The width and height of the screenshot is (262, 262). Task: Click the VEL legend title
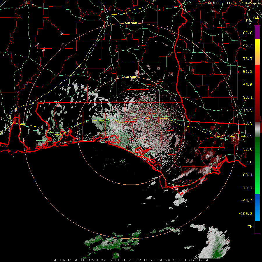(256, 17)
